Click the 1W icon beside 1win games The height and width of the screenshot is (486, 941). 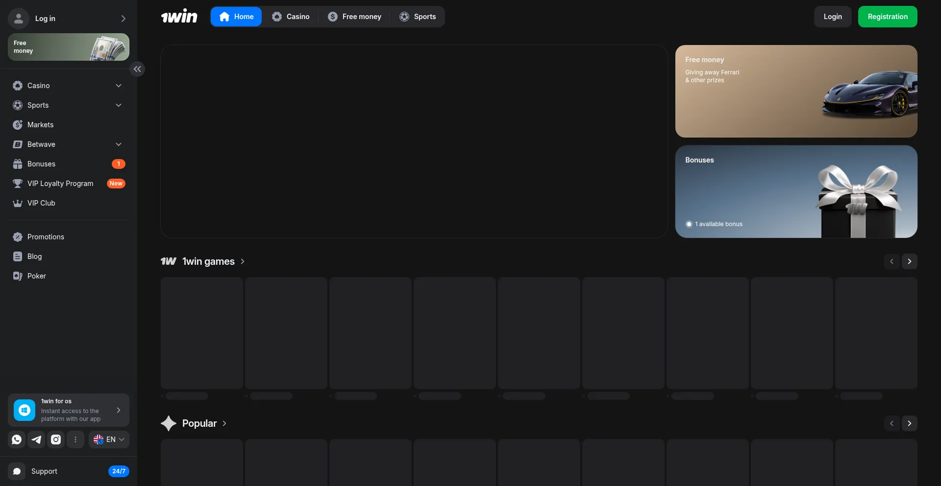click(x=169, y=261)
